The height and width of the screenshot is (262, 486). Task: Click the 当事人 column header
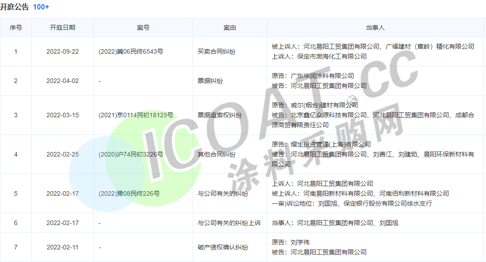pos(375,28)
